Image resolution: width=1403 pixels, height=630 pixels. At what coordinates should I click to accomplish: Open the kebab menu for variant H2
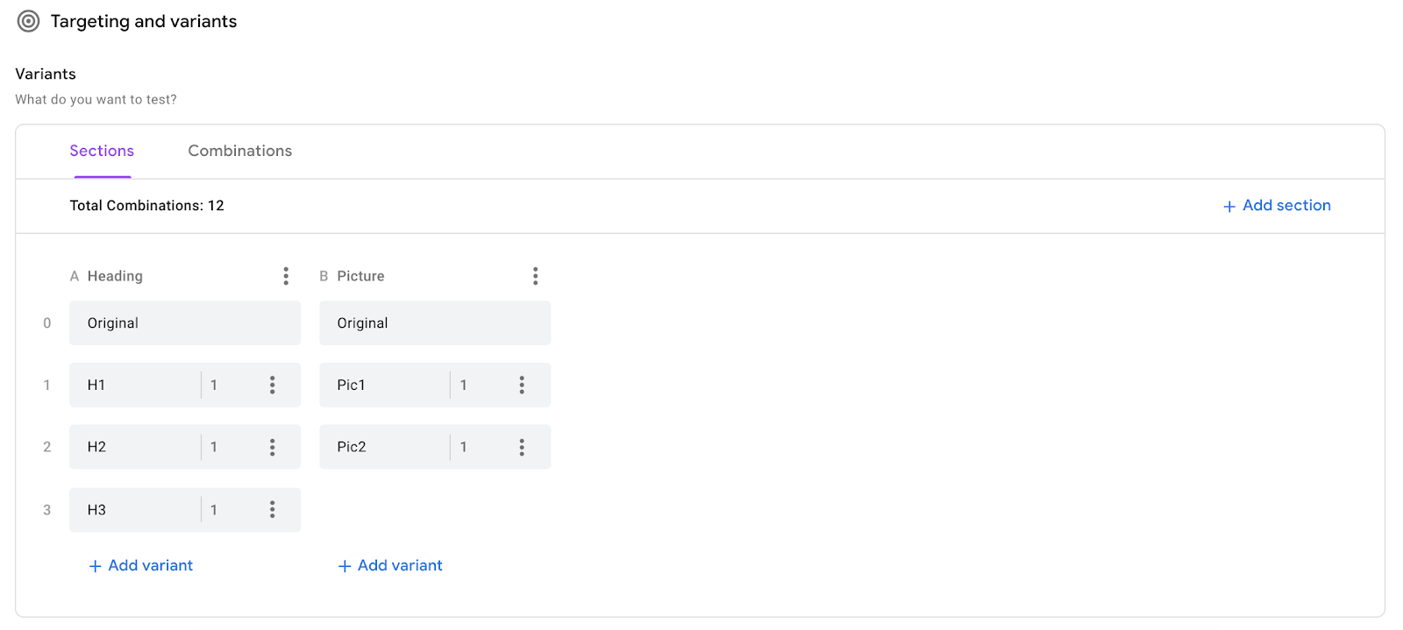pos(272,447)
